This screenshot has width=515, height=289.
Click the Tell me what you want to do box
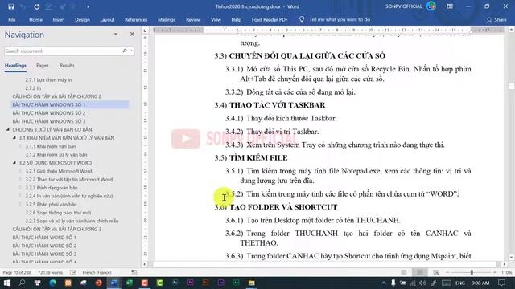pyautogui.click(x=340, y=19)
